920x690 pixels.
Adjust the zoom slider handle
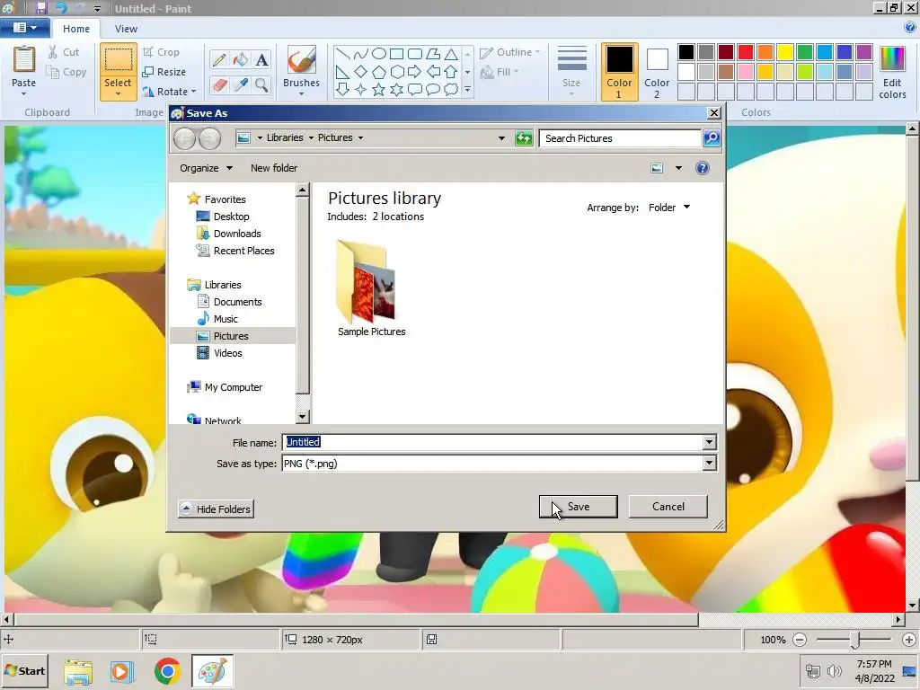(855, 640)
